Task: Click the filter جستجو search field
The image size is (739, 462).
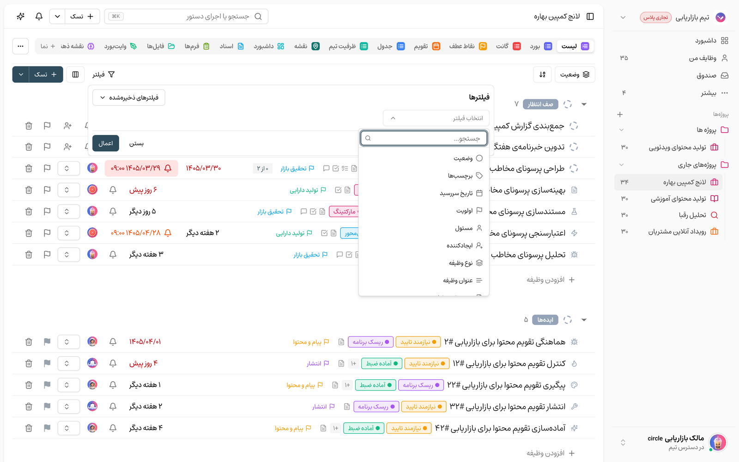Action: (424, 138)
